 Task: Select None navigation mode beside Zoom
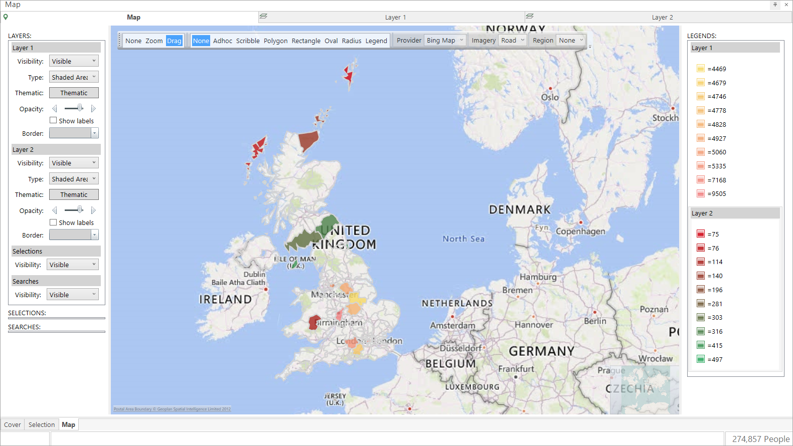point(133,41)
